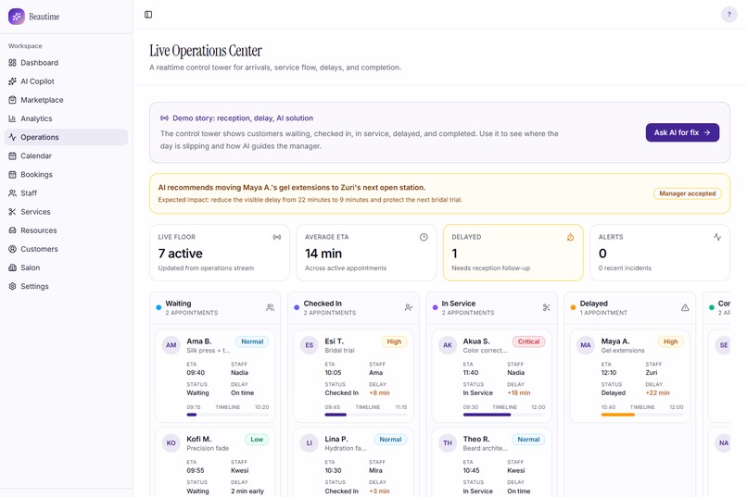Click the Analytics bar chart icon
Viewport: 747px width, 497px height.
tap(12, 118)
